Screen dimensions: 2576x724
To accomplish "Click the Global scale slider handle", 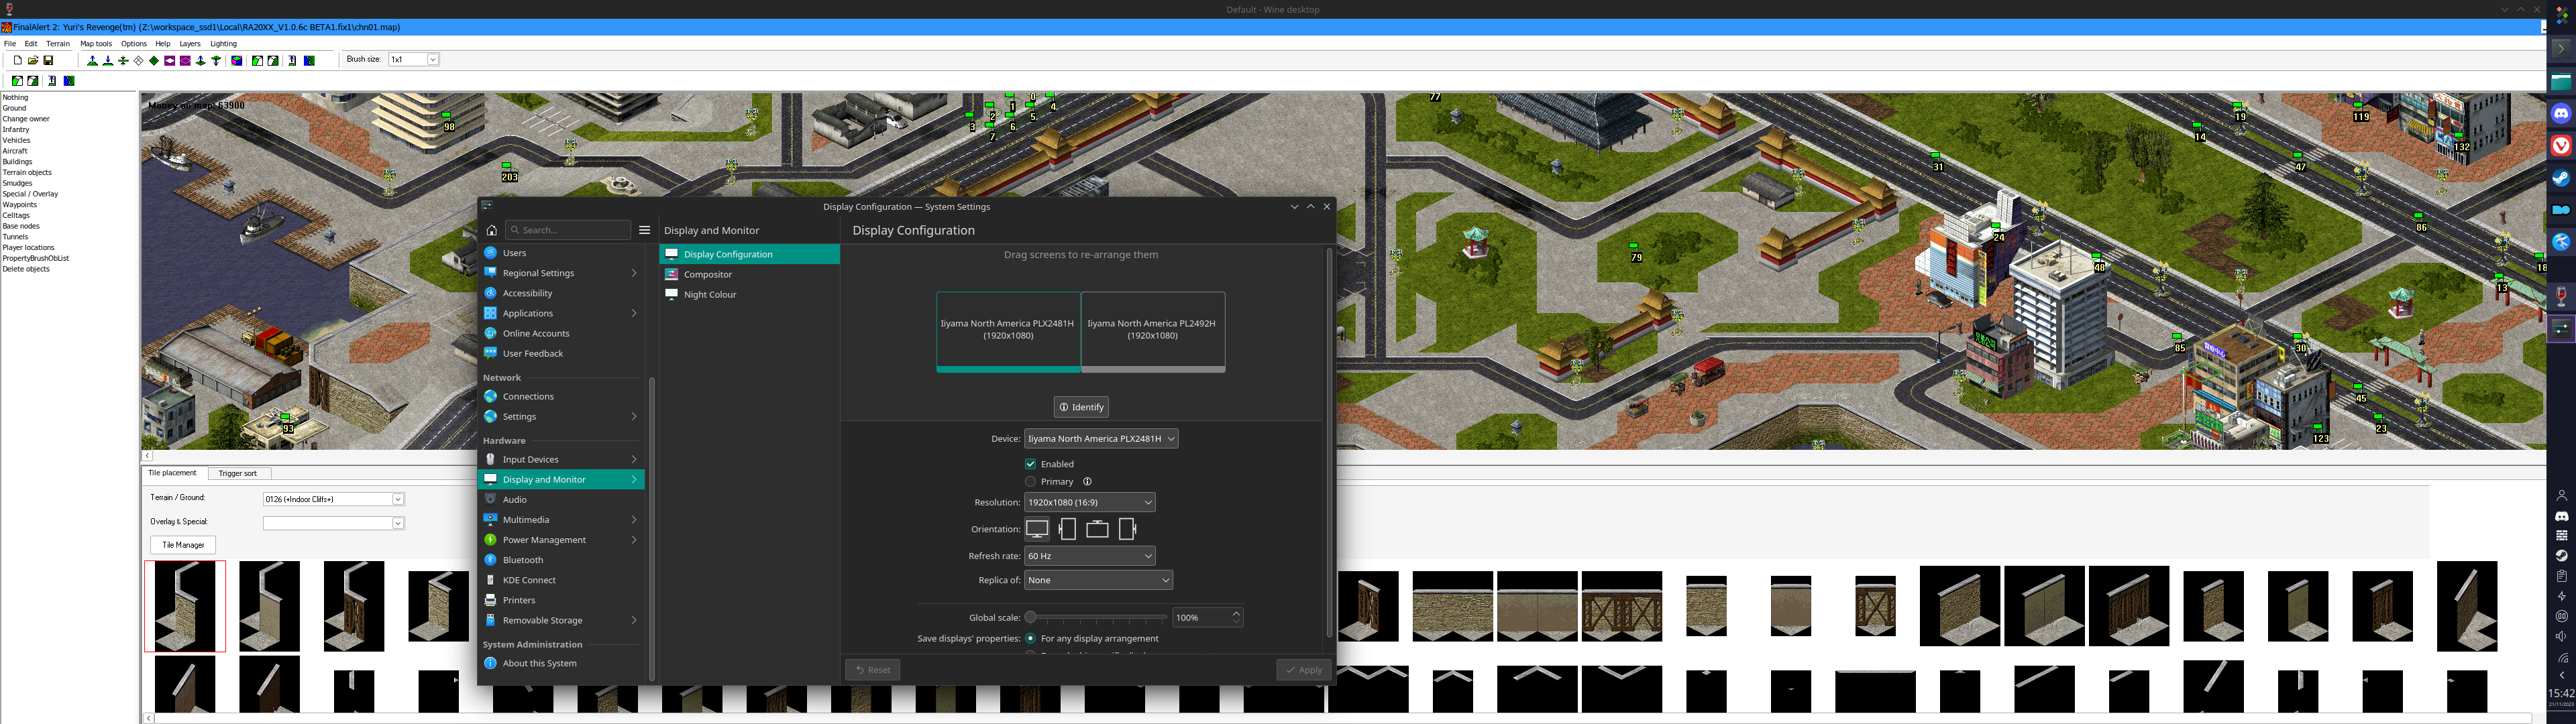I will click(1030, 618).
